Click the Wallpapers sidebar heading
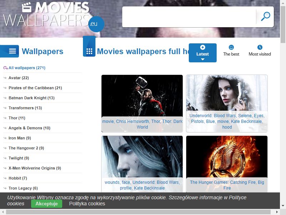286x215 pixels. click(43, 51)
